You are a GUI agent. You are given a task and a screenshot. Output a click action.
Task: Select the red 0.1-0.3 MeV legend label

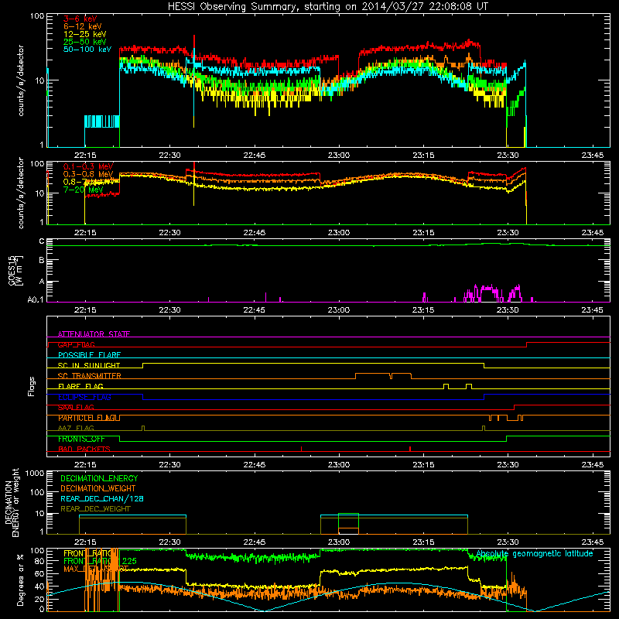pyautogui.click(x=88, y=166)
